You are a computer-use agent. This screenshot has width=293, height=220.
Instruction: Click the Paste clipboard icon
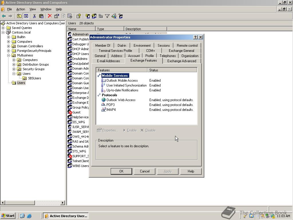pyautogui.click(x=41, y=16)
